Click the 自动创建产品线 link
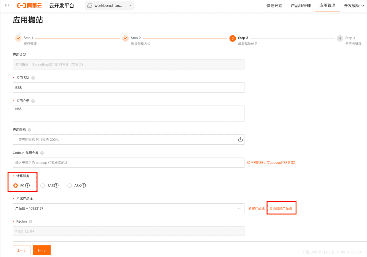367x257 pixels. pos(281,208)
